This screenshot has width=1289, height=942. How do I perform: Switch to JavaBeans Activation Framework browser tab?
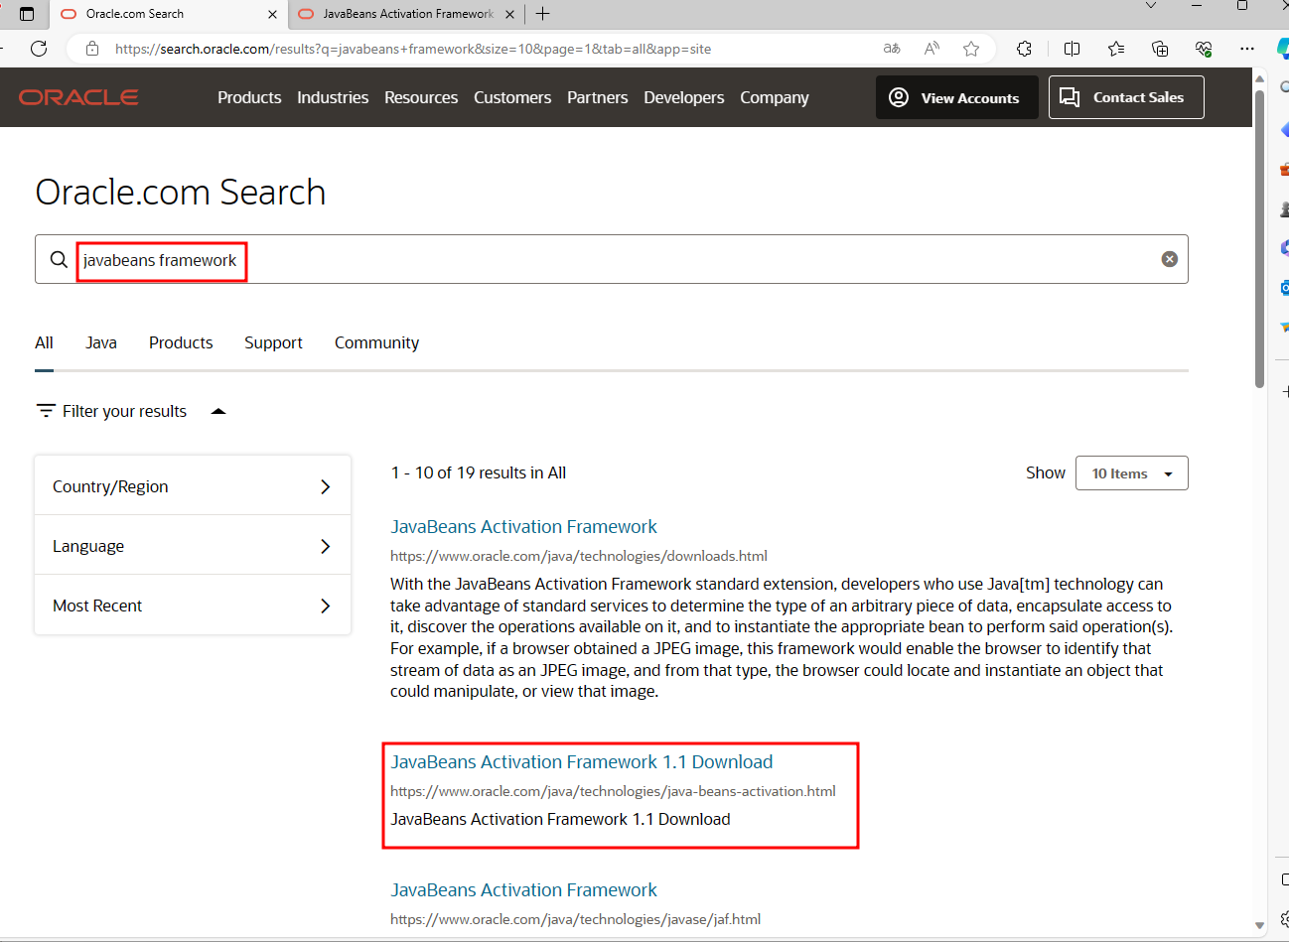(405, 14)
